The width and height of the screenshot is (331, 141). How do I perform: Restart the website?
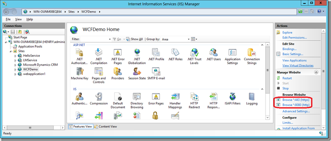pos(287,78)
